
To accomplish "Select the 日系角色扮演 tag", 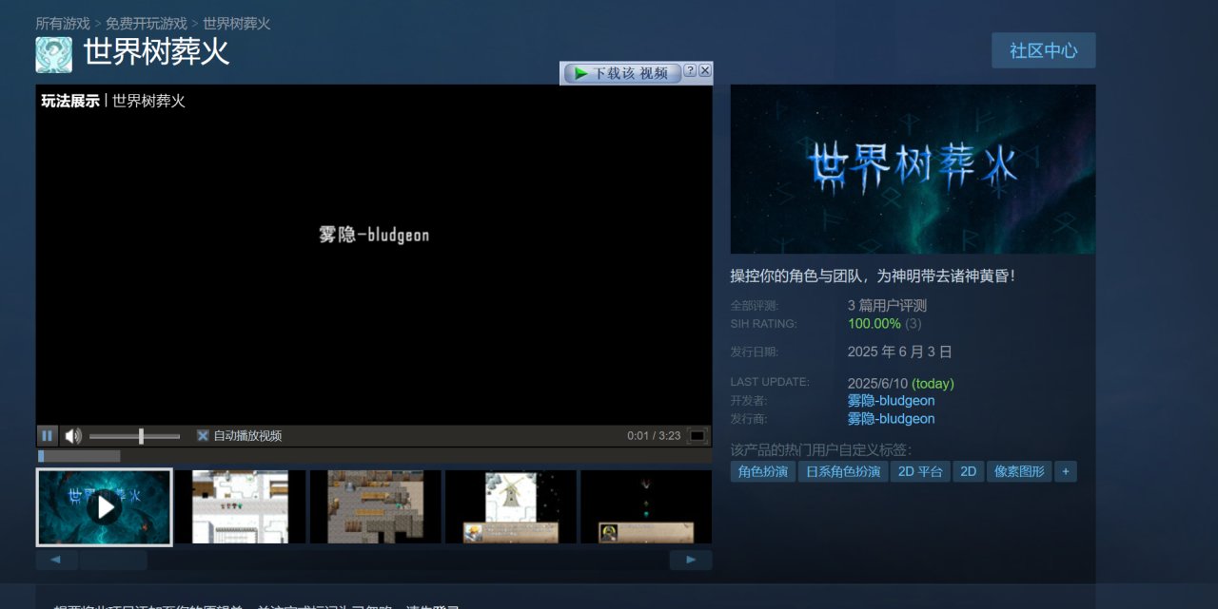I will point(842,471).
